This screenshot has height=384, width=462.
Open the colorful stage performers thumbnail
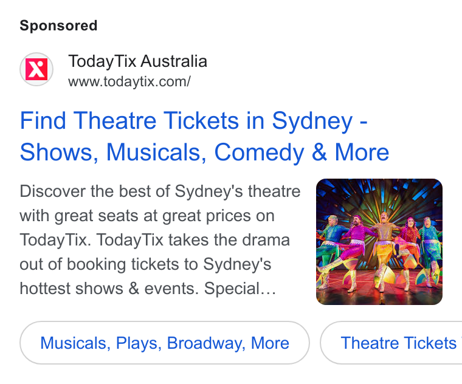[379, 242]
